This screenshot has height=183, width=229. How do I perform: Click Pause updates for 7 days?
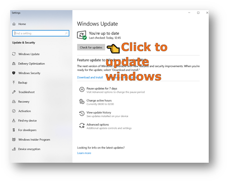pyautogui.click(x=101, y=88)
